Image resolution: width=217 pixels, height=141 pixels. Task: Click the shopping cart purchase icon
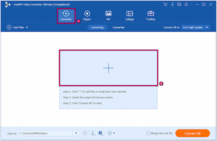(x=165, y=4)
